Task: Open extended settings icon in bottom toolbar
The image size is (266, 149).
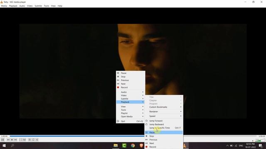Action: (25, 140)
